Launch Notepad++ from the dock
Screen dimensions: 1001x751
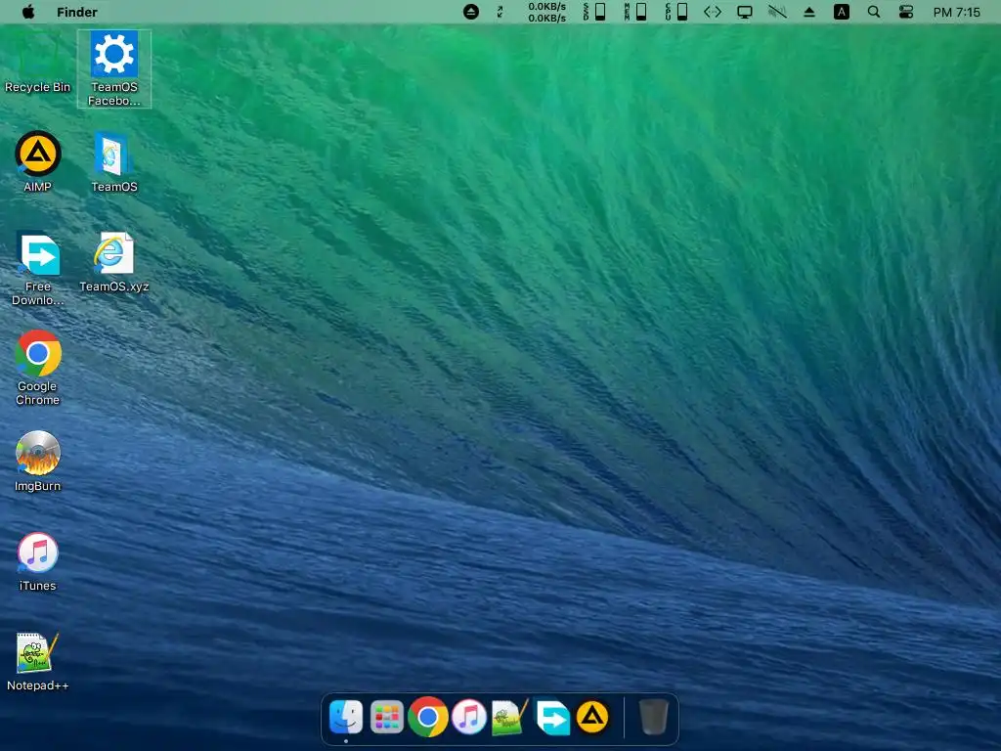click(510, 717)
